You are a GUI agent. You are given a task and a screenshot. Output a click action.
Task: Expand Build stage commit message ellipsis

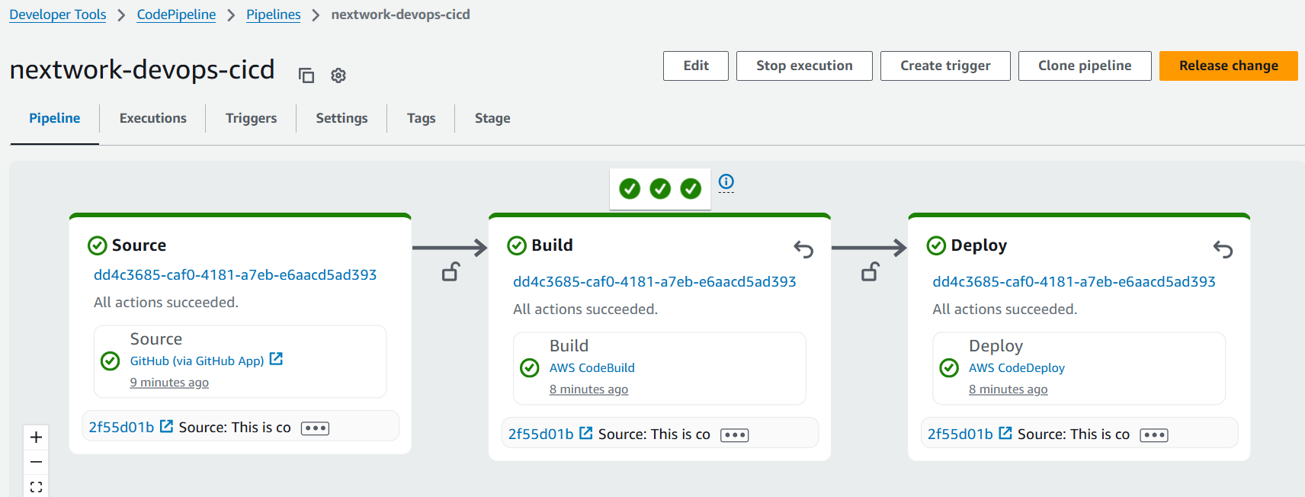click(735, 435)
